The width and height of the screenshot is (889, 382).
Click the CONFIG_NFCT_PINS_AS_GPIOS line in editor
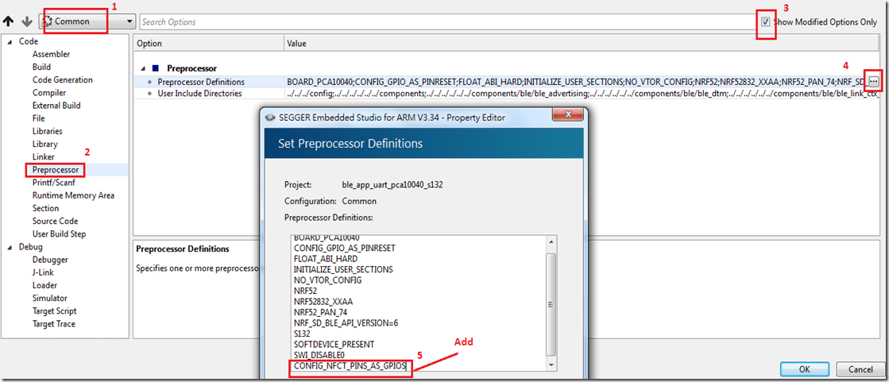350,366
